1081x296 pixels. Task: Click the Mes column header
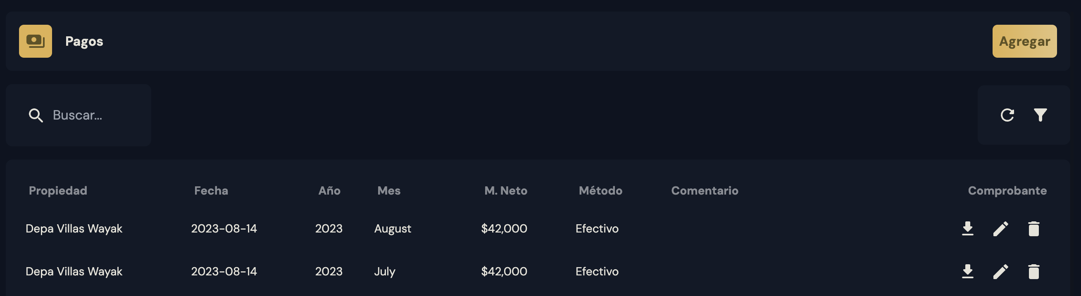click(x=388, y=190)
